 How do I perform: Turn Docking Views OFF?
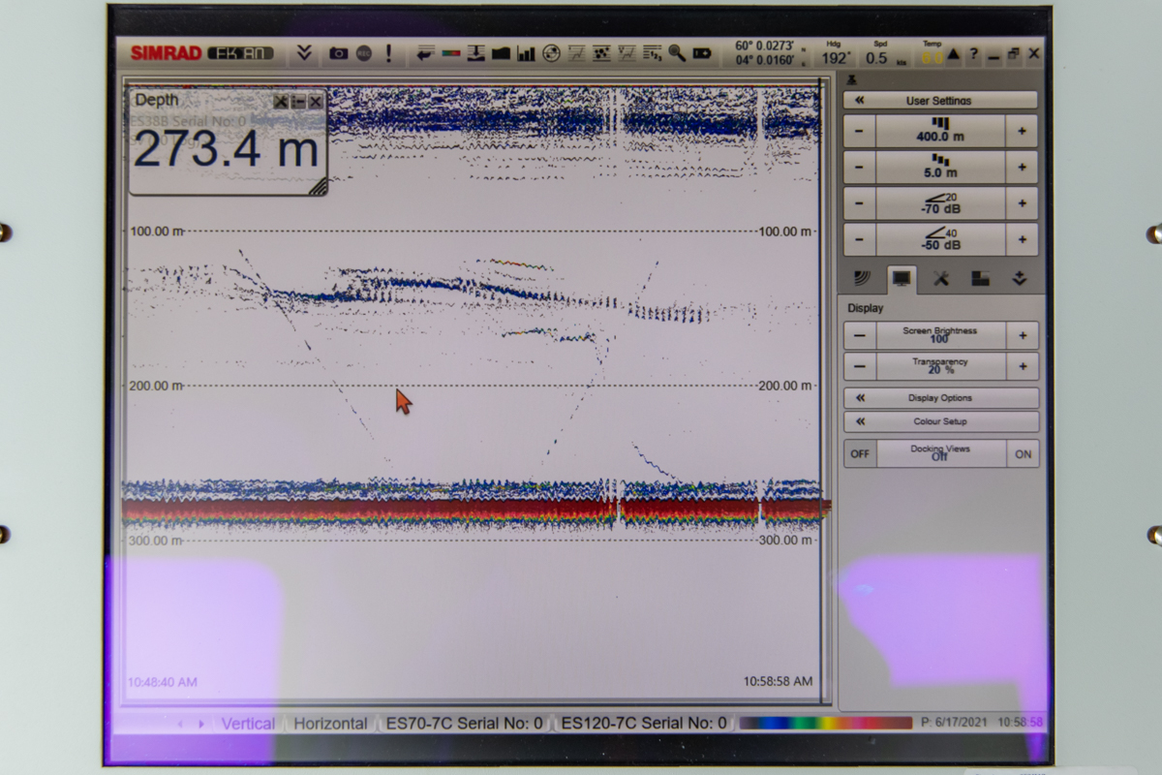point(860,453)
